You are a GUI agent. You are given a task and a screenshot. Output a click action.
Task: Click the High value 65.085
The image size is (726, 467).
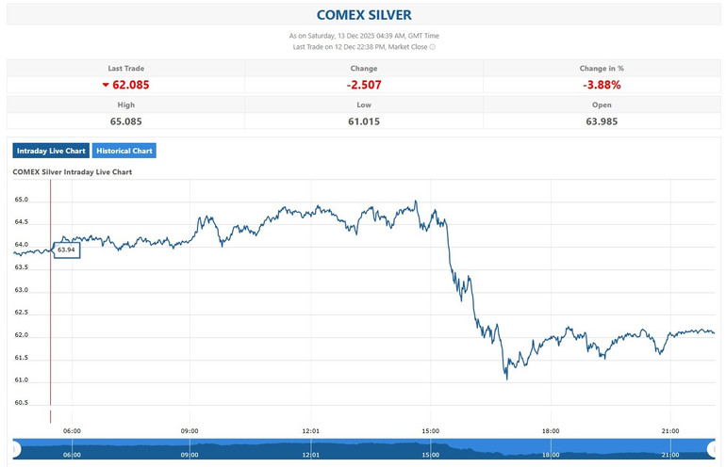[x=125, y=121]
